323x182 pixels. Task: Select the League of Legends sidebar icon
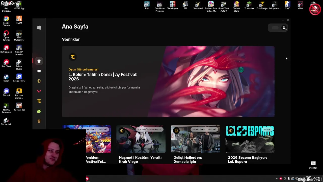click(39, 81)
